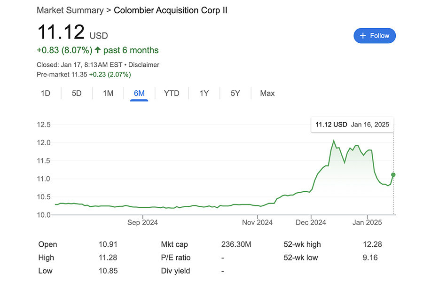The width and height of the screenshot is (423, 282).
Task: Select the 1M chart period
Action: point(108,93)
